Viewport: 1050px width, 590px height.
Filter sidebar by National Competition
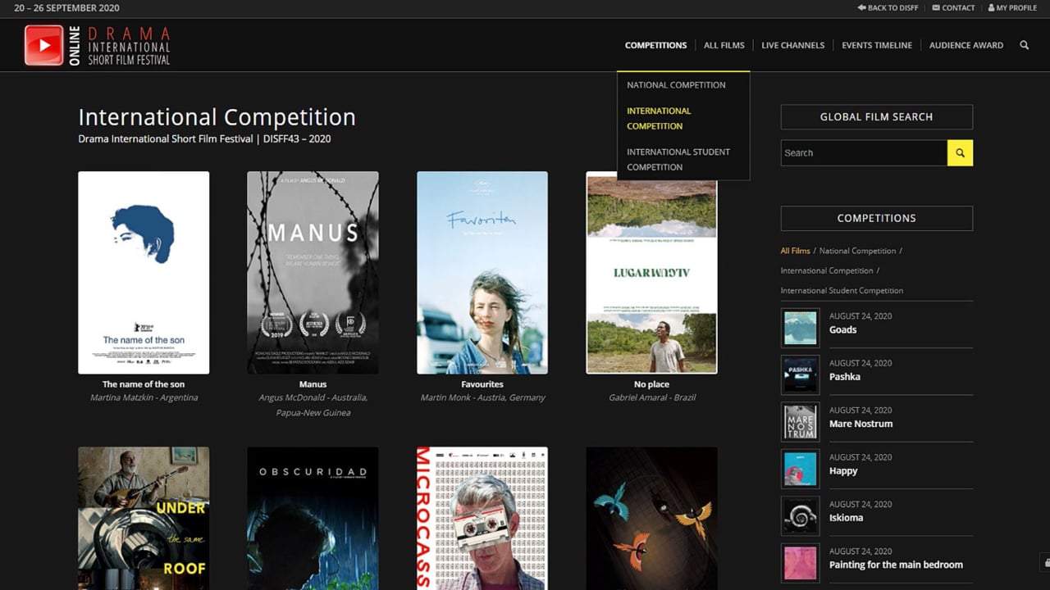coord(857,251)
